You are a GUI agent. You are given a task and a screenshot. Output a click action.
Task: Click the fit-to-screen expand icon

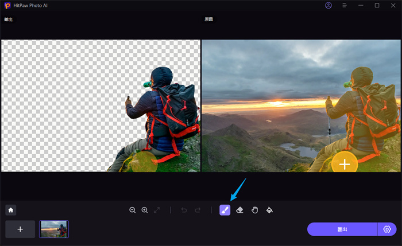coord(157,210)
